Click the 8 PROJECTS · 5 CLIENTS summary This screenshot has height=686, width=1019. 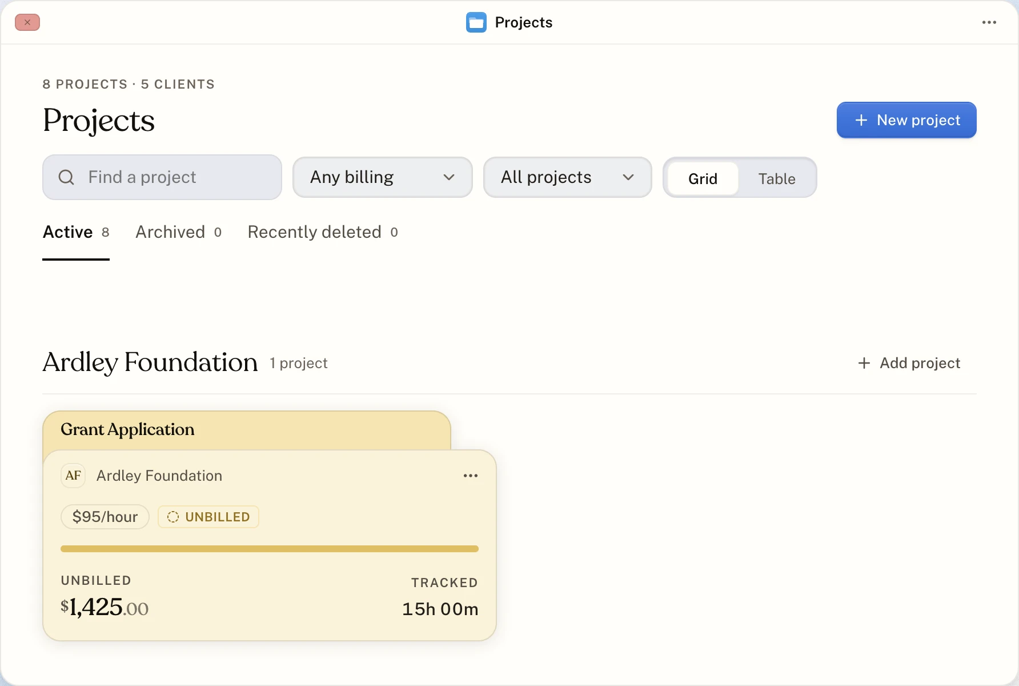tap(129, 84)
